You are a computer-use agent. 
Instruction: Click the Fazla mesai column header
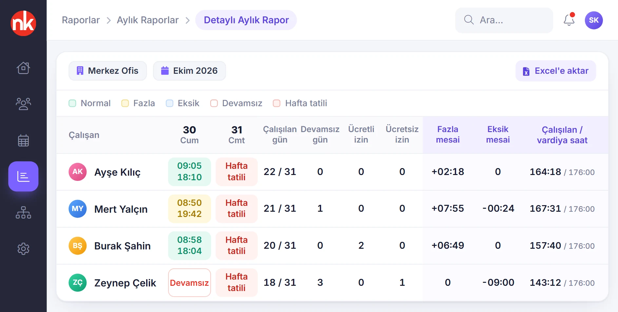click(448, 135)
